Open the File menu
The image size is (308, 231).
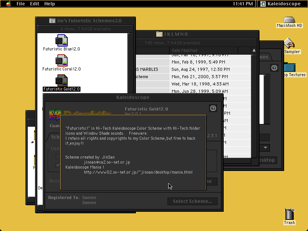(x=21, y=4)
